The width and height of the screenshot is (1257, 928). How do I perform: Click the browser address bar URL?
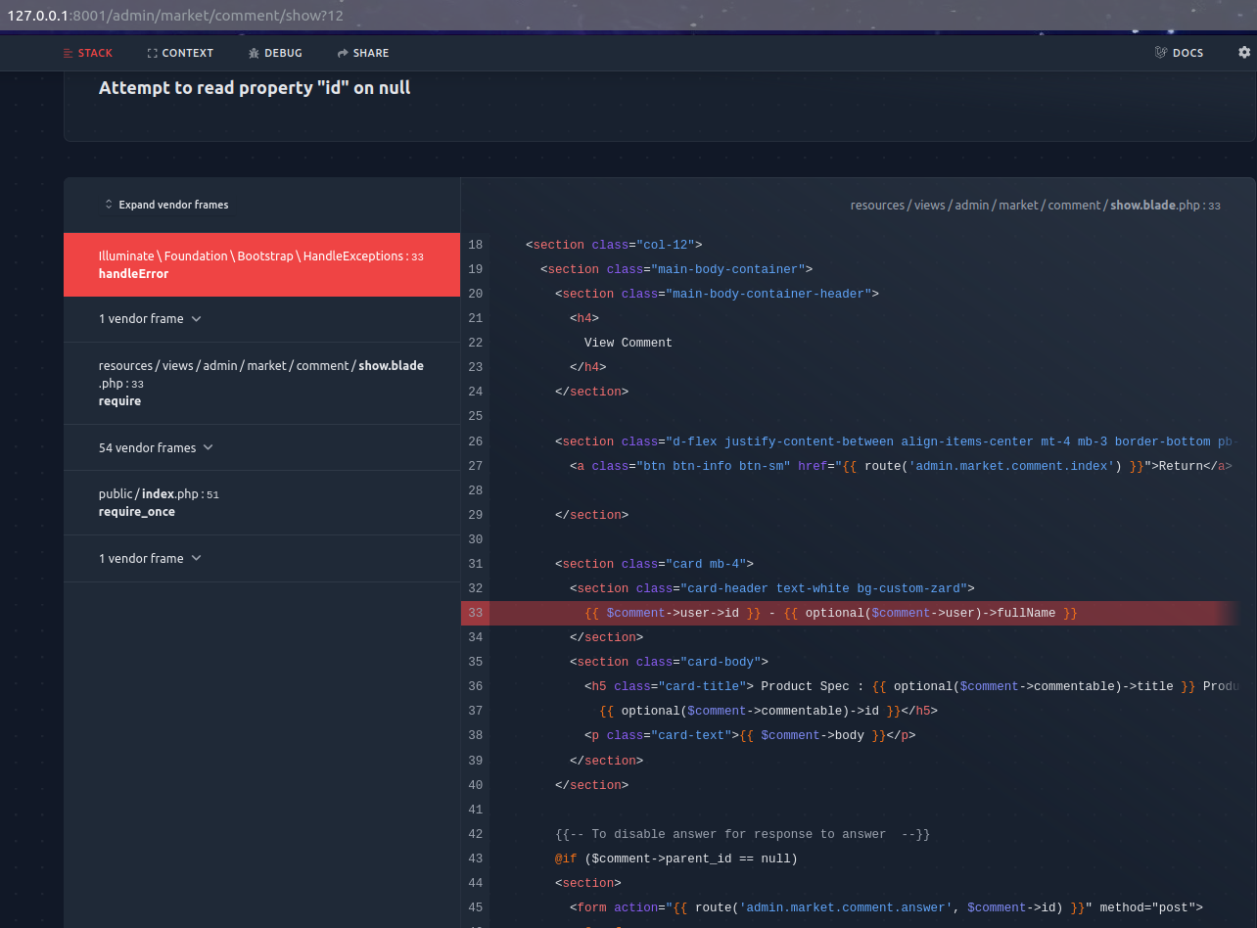click(176, 16)
